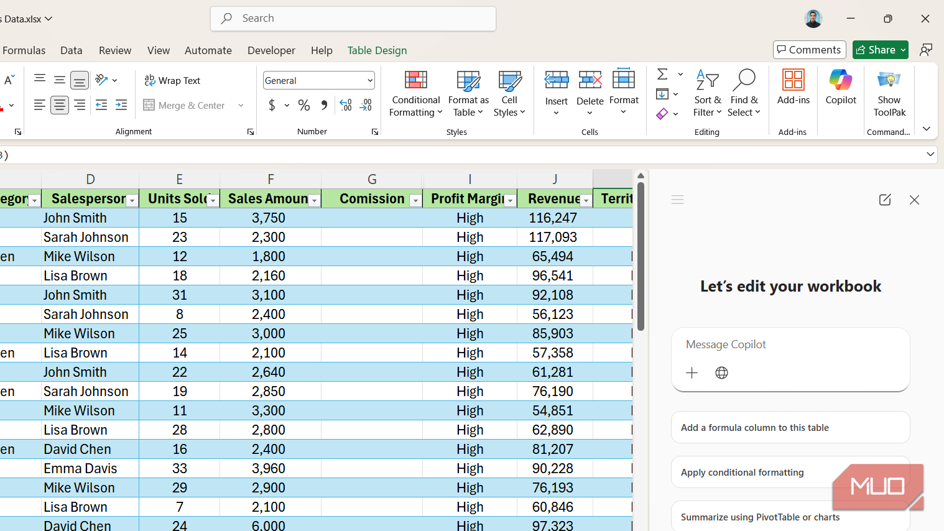Expand the Comission column filter
This screenshot has width=944, height=531.
pos(415,200)
